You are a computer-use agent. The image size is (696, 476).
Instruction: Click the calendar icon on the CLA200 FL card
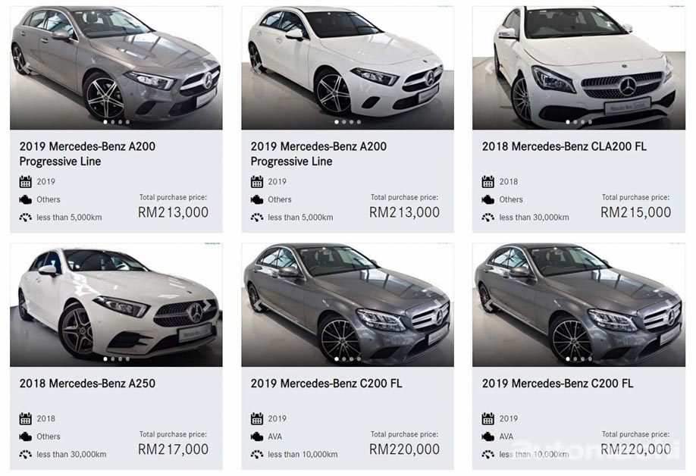pyautogui.click(x=488, y=182)
